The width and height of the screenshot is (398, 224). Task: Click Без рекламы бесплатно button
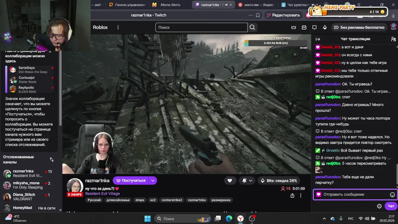[359, 27]
